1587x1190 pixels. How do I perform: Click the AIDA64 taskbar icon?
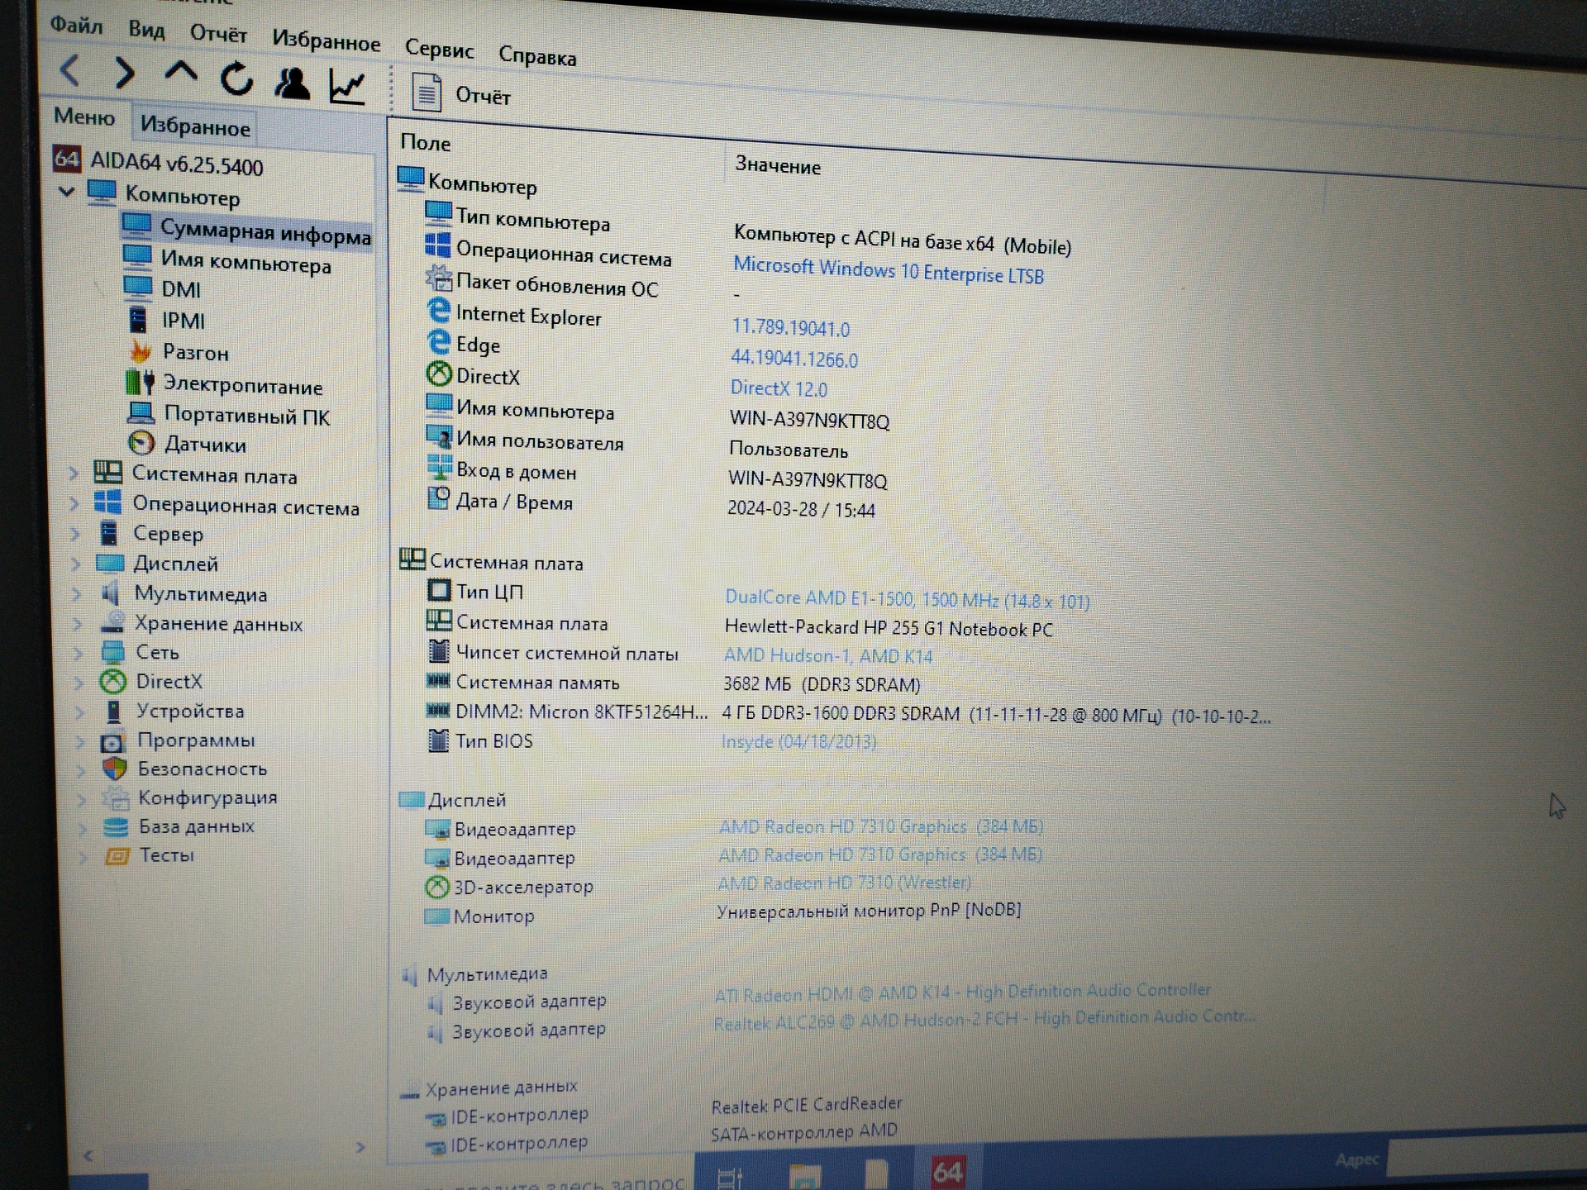click(x=947, y=1171)
